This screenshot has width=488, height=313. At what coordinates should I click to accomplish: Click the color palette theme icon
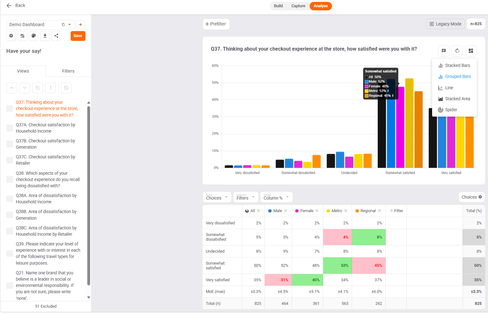pos(34,36)
